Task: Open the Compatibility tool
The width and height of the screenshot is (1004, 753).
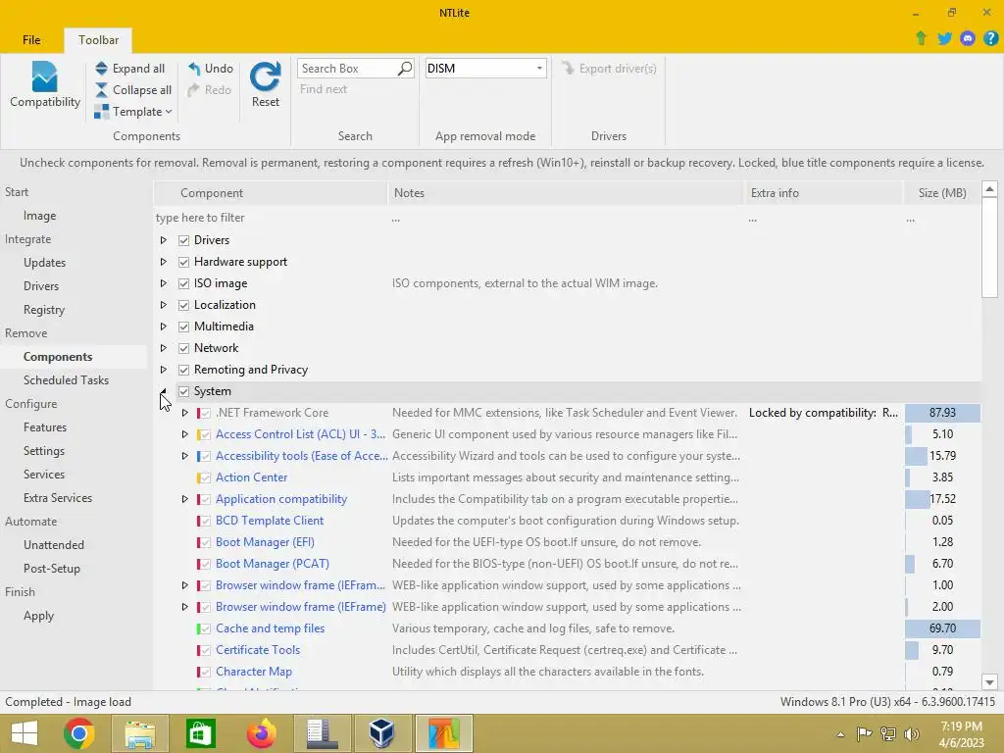Action: (x=45, y=84)
